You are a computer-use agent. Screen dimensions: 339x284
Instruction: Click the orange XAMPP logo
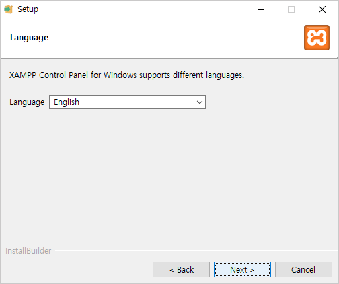[x=317, y=38]
